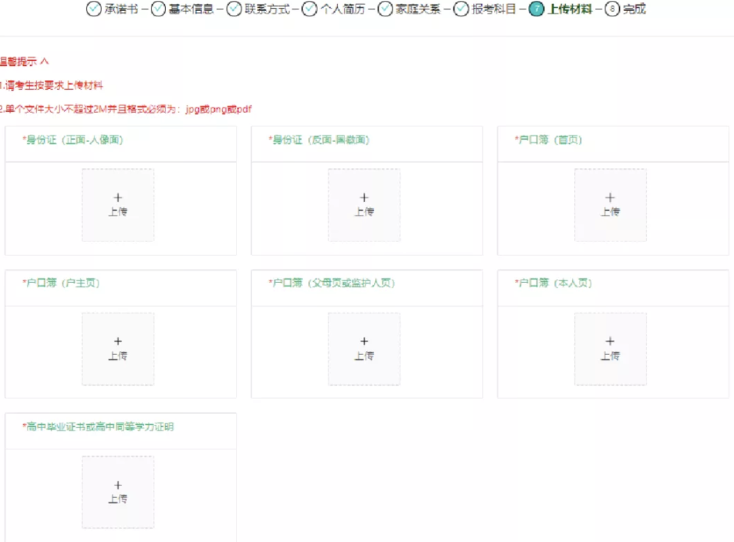734x542 pixels.
Task: Click the upload plus icon for 户口簿（户主页）
Action: [x=118, y=341]
